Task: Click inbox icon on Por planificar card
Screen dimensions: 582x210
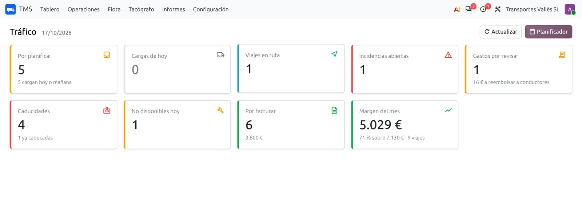Action: click(x=107, y=55)
